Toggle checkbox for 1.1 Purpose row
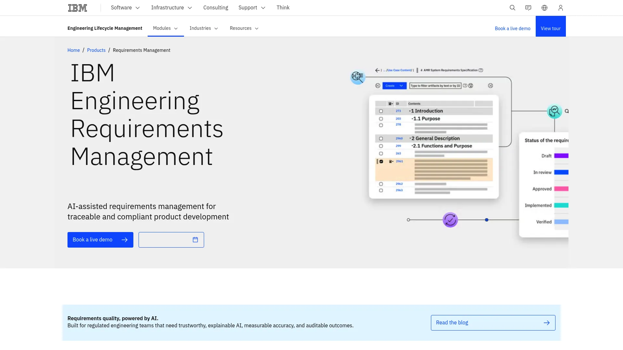This screenshot has height=350, width=623. (x=381, y=119)
